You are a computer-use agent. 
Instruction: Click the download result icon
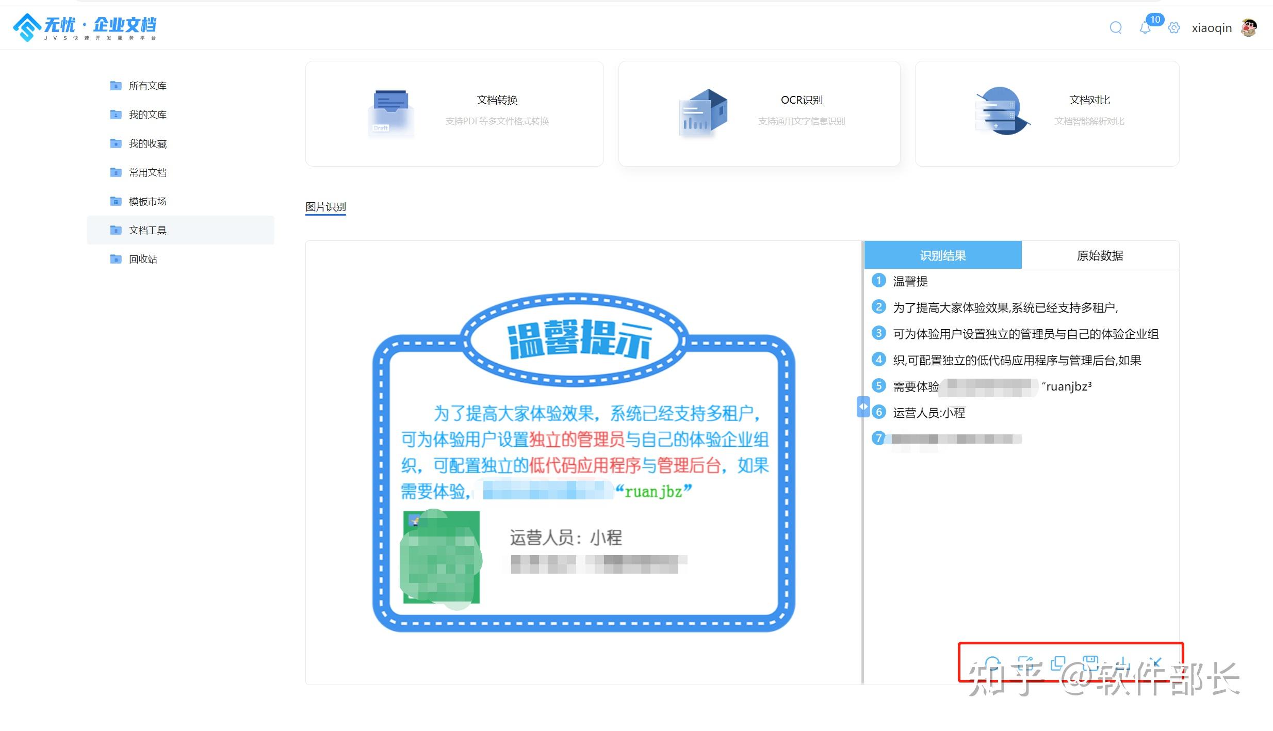1123,663
